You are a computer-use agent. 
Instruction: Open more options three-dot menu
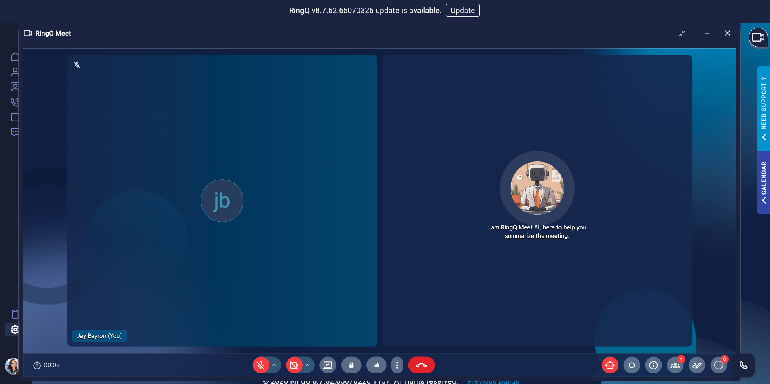(x=397, y=365)
